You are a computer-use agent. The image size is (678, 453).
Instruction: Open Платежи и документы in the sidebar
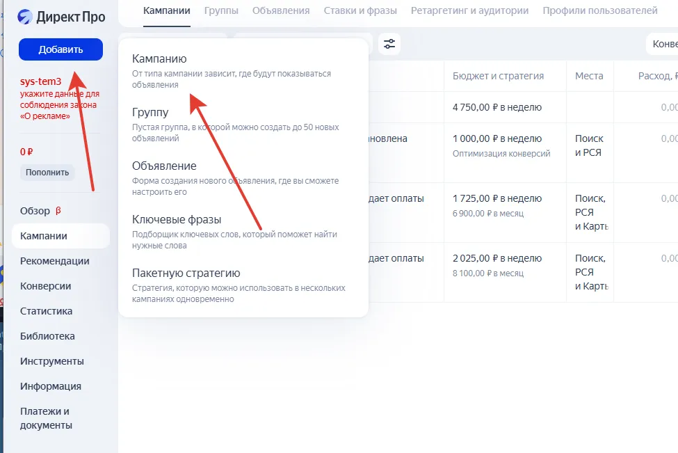pos(46,418)
